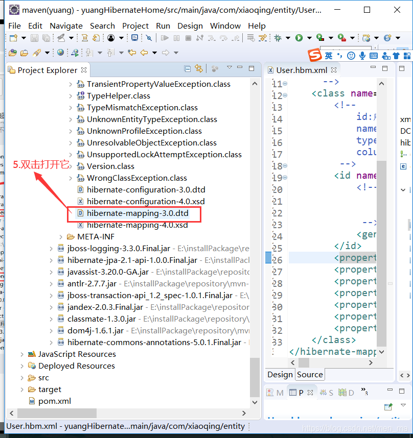Click the Skip All Breakpoints icon
The image size is (413, 438).
coord(149,38)
